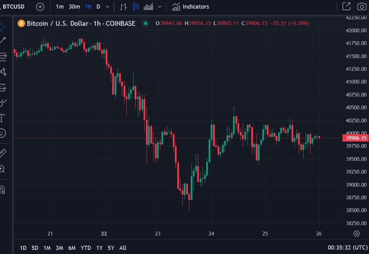This screenshot has height=254, width=369.
Task: Choose the Candles chart style icon
Action: [136, 7]
